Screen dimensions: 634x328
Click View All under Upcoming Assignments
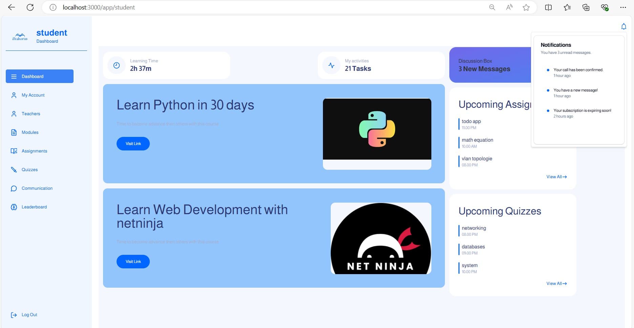pos(556,177)
